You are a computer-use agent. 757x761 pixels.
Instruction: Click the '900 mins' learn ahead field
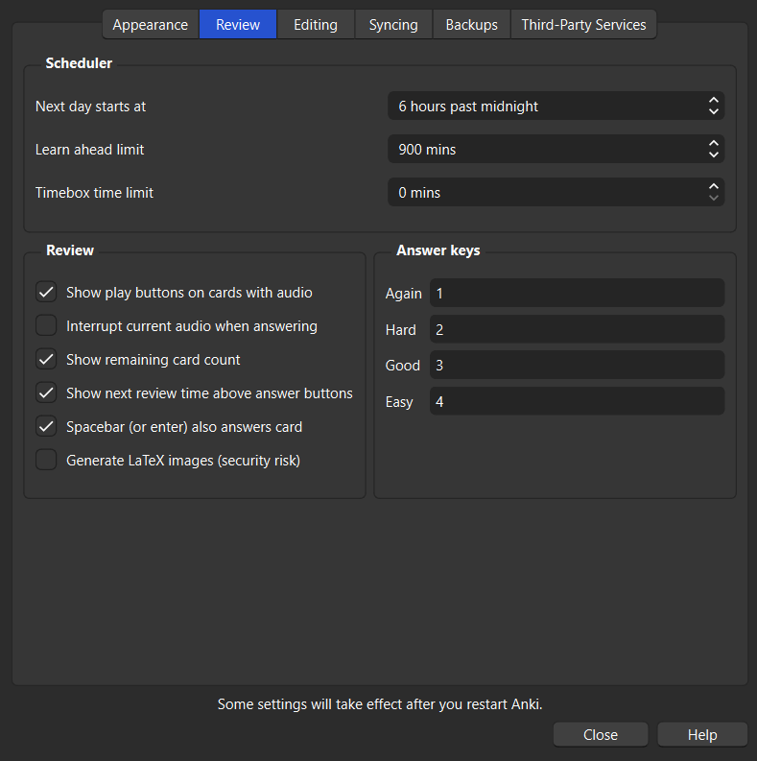click(x=556, y=149)
